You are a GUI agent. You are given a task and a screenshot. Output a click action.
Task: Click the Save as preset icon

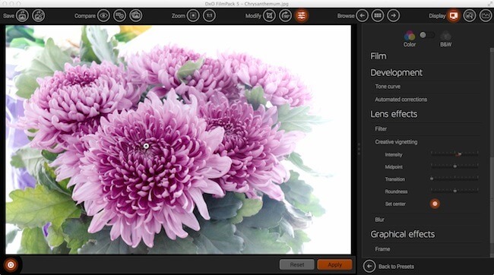pos(39,15)
